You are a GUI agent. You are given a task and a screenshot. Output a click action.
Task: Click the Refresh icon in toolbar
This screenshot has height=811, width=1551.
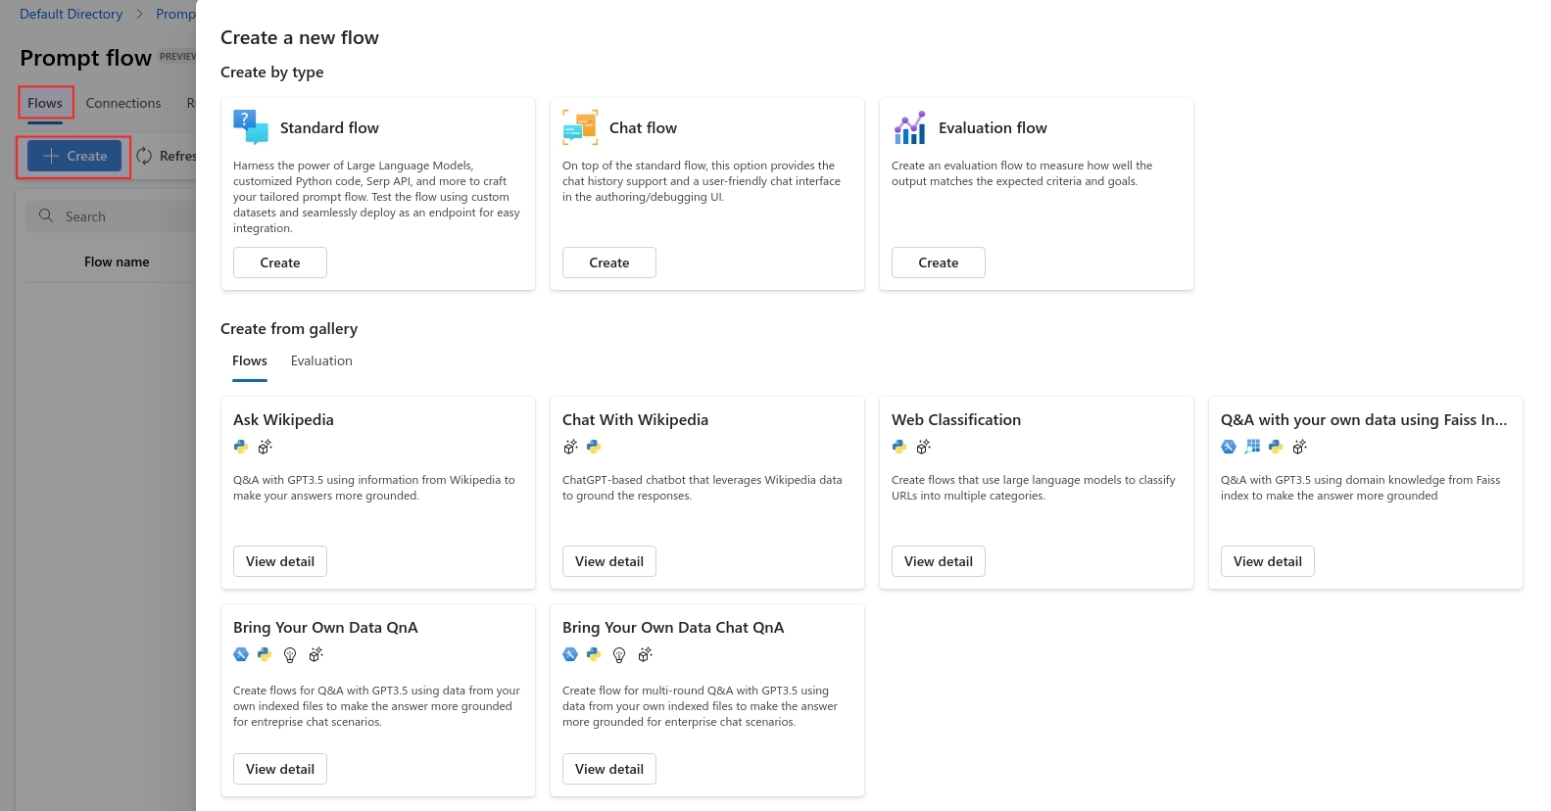[x=145, y=156]
